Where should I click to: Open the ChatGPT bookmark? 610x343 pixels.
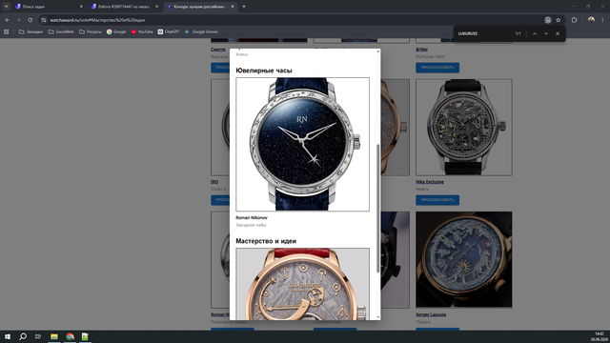169,31
